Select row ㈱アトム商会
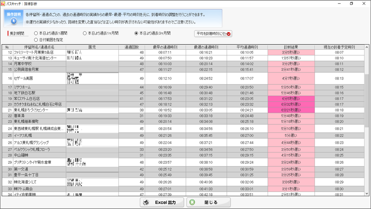Screen dimensions: 371x209 point(183,189)
